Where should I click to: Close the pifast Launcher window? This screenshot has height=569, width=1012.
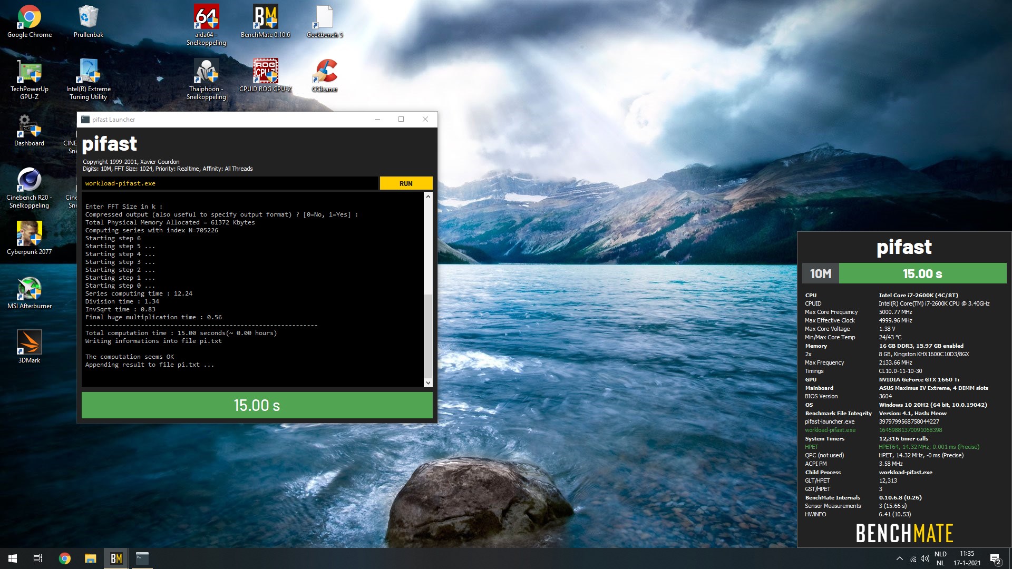425,120
